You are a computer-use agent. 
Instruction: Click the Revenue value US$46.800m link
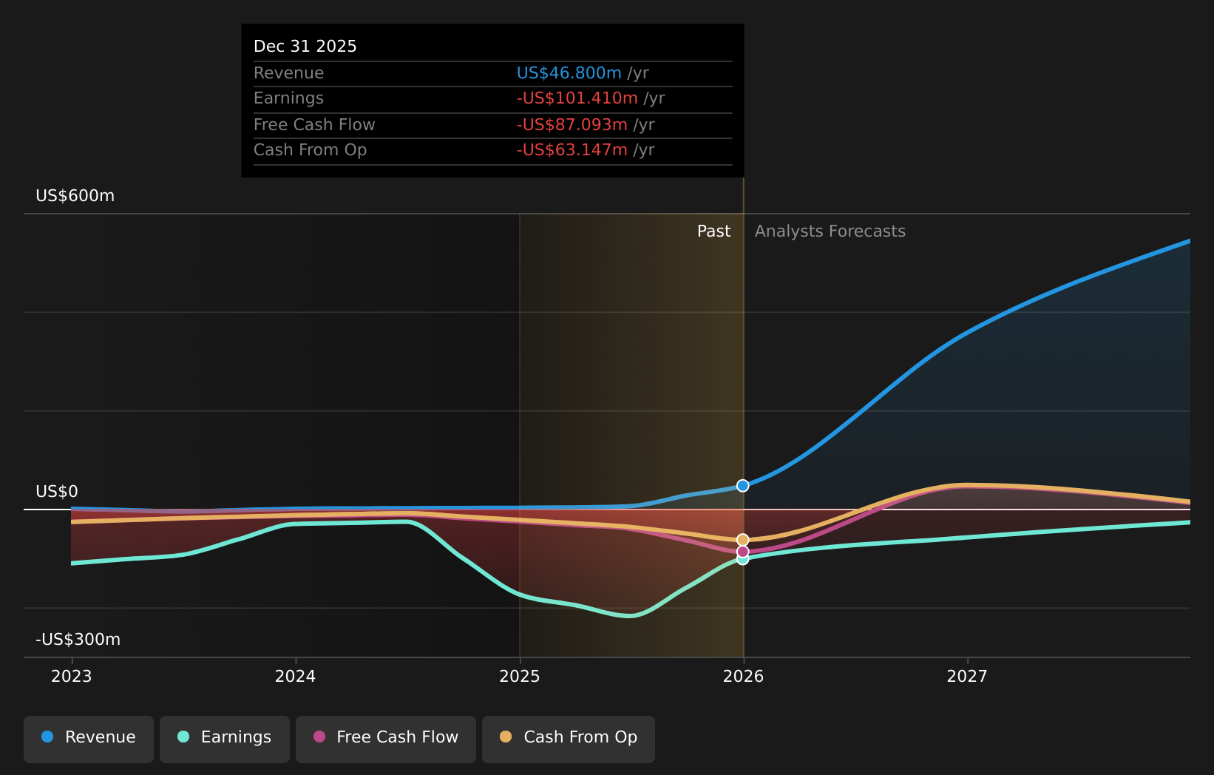[569, 72]
